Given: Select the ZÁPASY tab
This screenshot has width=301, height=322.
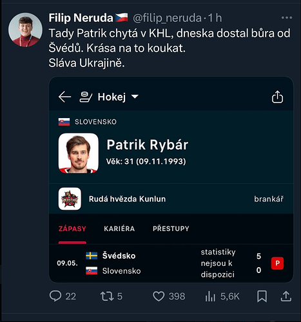Looking at the screenshot, I should 72,228.
